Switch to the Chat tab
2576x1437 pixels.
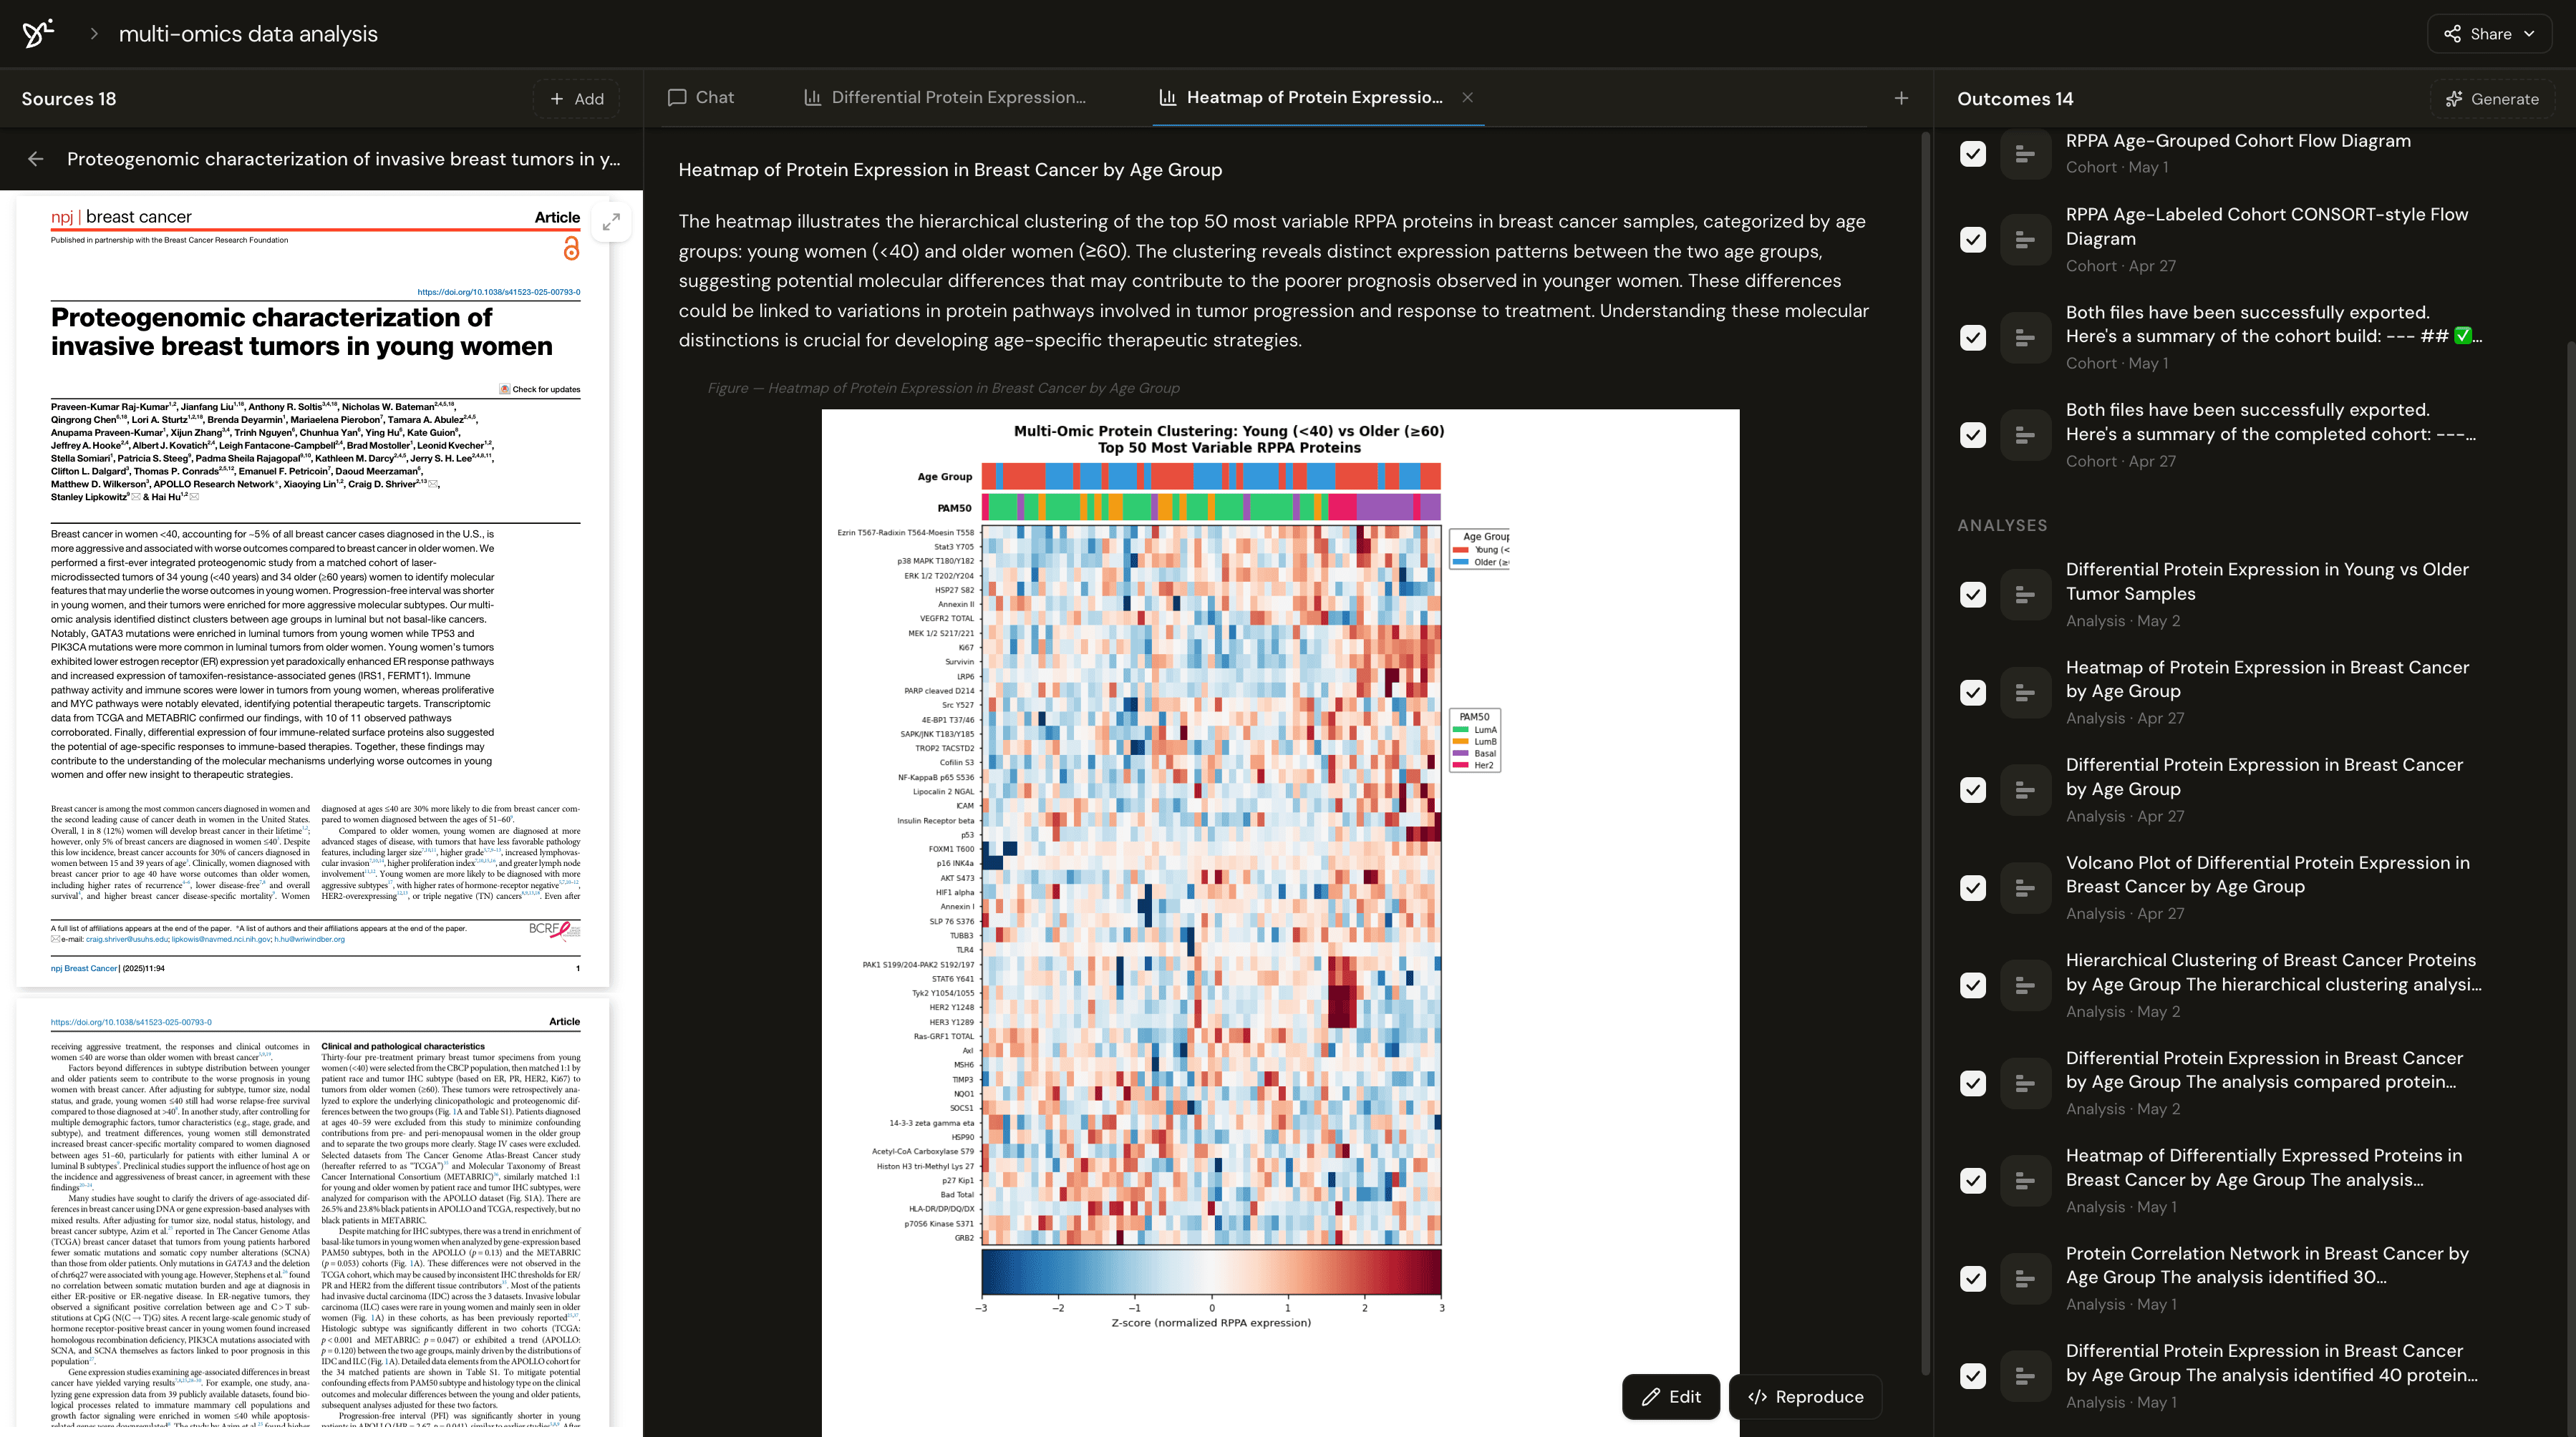point(701,97)
